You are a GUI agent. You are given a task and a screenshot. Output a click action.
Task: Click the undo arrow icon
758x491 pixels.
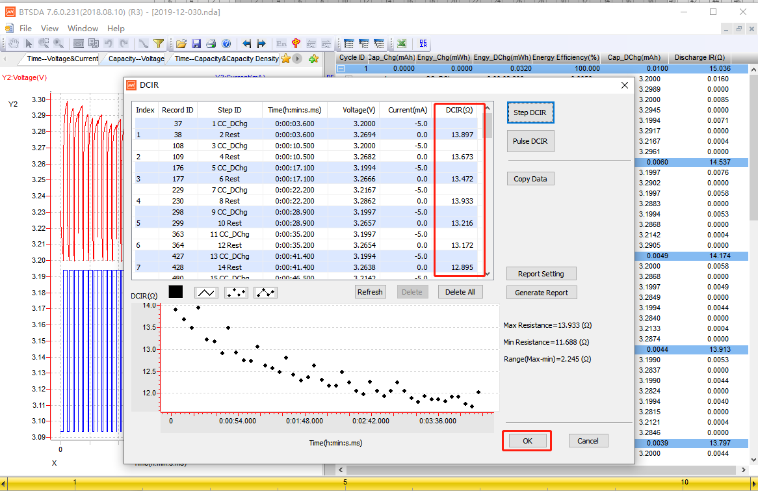[x=109, y=44]
